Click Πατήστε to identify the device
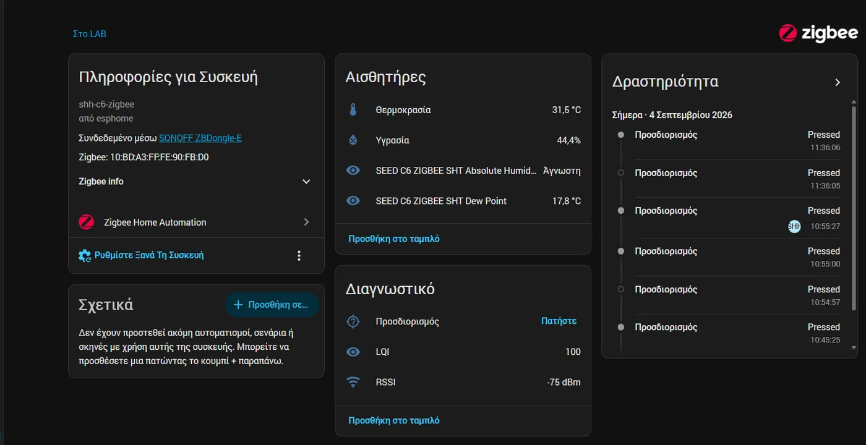Viewport: 866px width, 445px height. point(559,321)
